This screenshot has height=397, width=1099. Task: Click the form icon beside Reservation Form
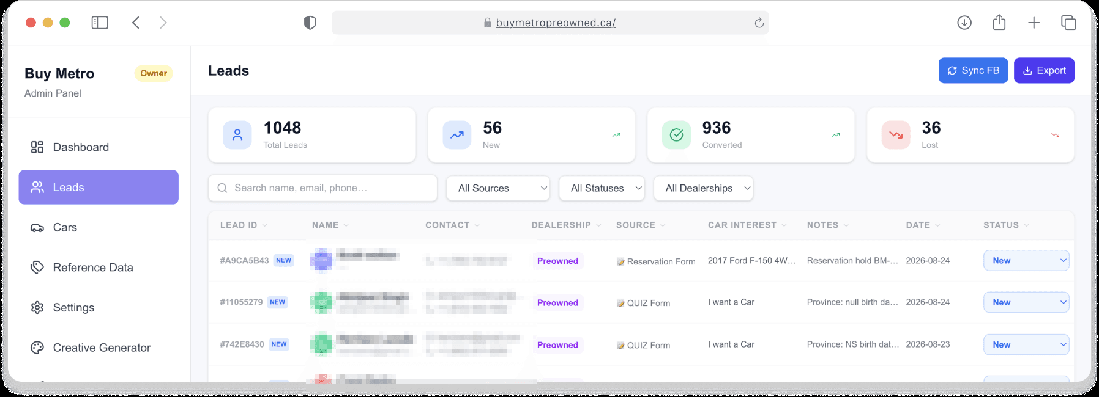pyautogui.click(x=620, y=261)
